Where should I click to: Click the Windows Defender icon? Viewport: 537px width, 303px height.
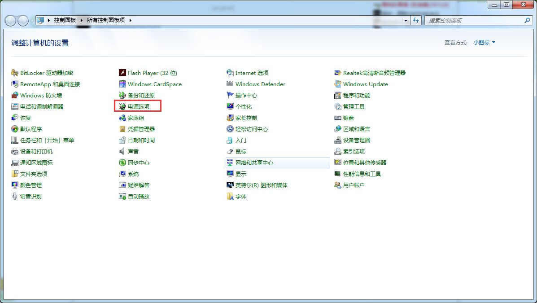230,84
